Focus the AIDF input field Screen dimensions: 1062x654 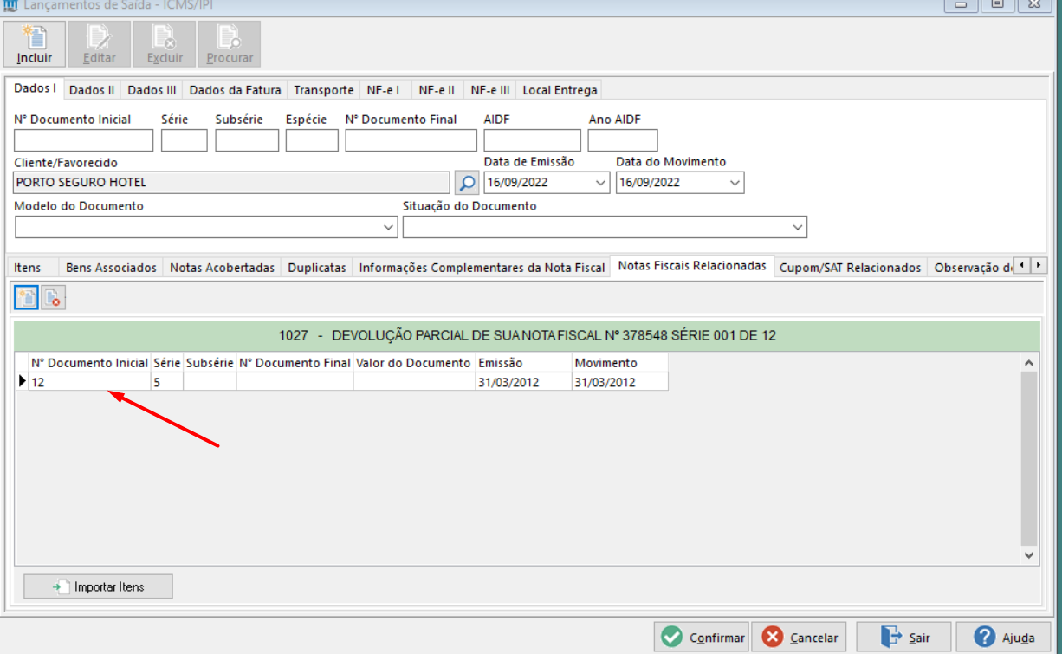(x=532, y=140)
